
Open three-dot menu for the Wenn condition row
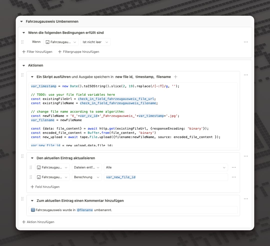pyautogui.click(x=246, y=42)
